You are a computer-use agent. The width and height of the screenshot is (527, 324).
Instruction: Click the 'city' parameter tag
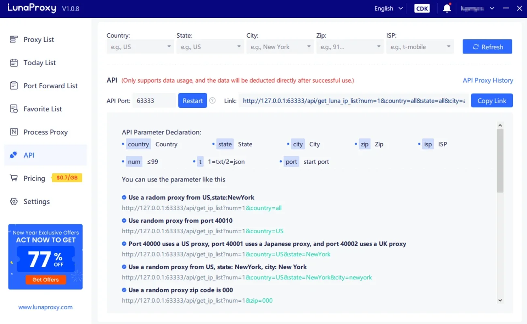[298, 144]
